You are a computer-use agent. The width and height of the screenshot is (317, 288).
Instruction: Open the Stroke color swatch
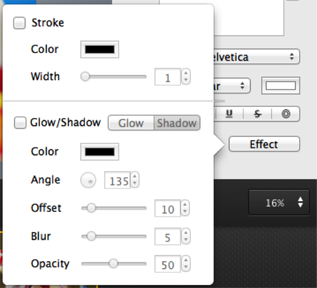point(99,49)
